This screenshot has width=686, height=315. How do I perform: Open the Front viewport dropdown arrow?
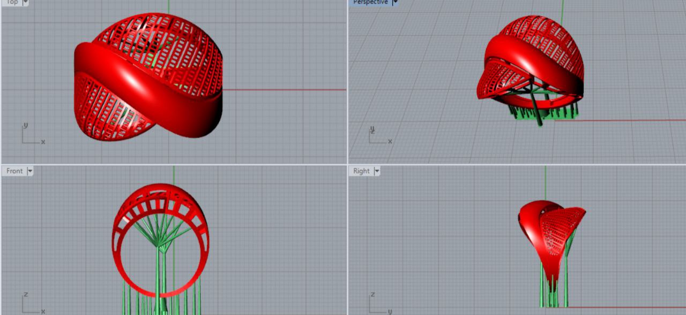[x=30, y=171]
